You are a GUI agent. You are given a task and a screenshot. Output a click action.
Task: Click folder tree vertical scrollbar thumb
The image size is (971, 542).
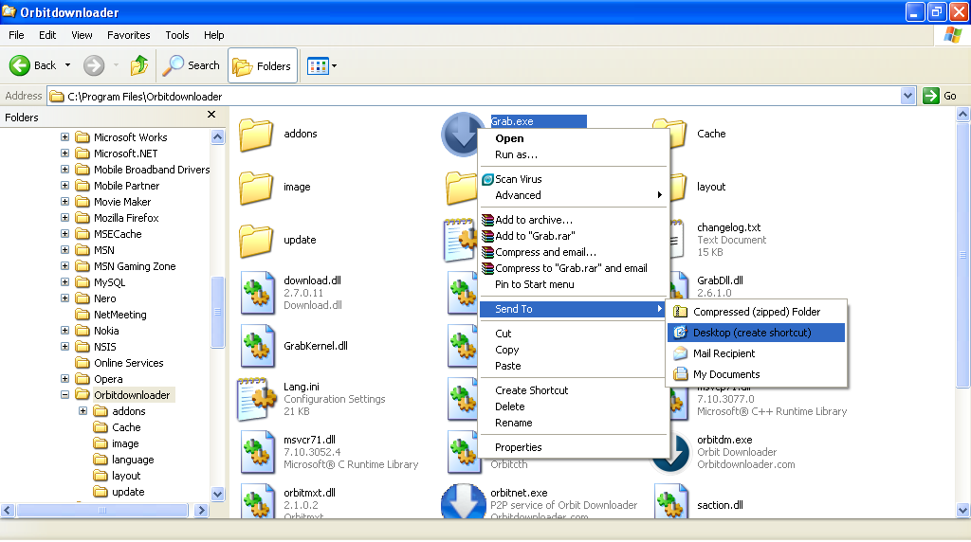point(217,313)
